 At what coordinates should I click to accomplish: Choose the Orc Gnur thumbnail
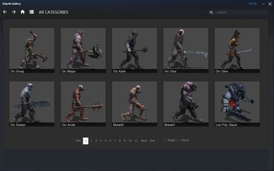point(186,50)
